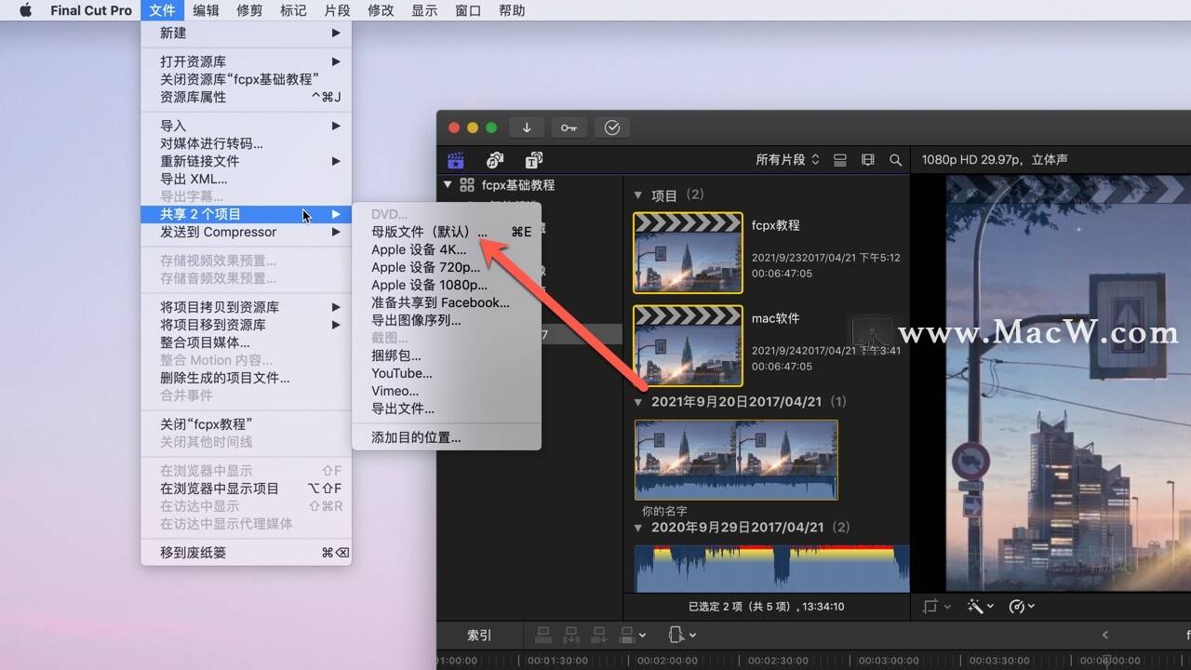The height and width of the screenshot is (670, 1191).
Task: Open the transform crop tool menu
Action: 936,606
